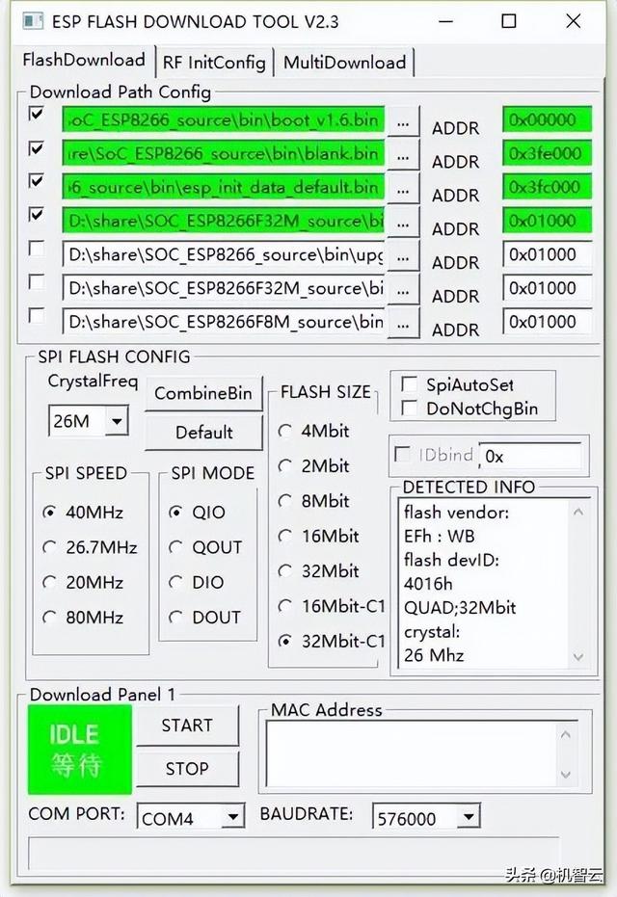Choose 16Mbit-C1 flash size
This screenshot has height=897, width=617.
click(332, 606)
